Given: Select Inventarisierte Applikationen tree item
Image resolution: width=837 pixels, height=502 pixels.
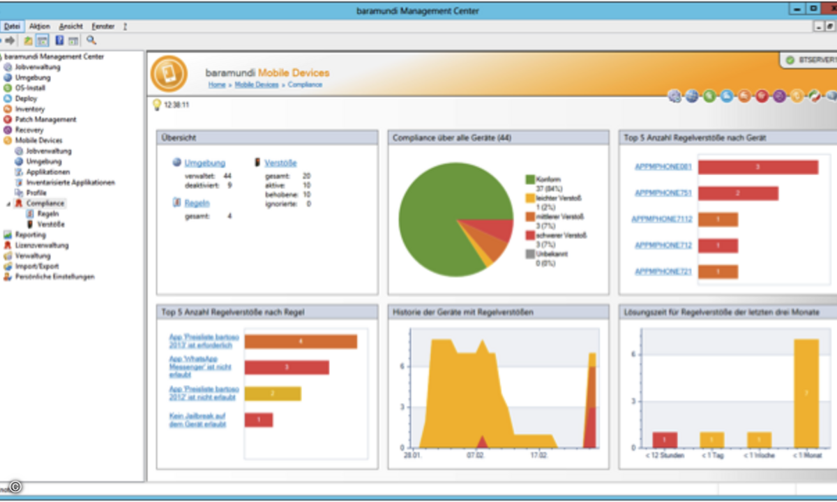Looking at the screenshot, I should click(x=70, y=182).
